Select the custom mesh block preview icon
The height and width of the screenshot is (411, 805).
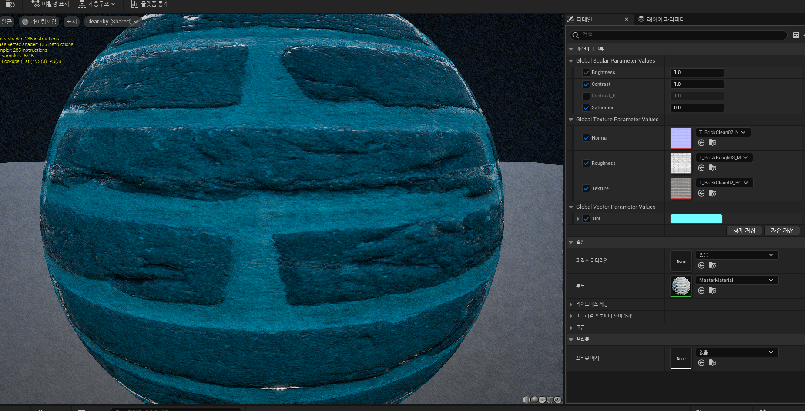pyautogui.click(x=558, y=399)
